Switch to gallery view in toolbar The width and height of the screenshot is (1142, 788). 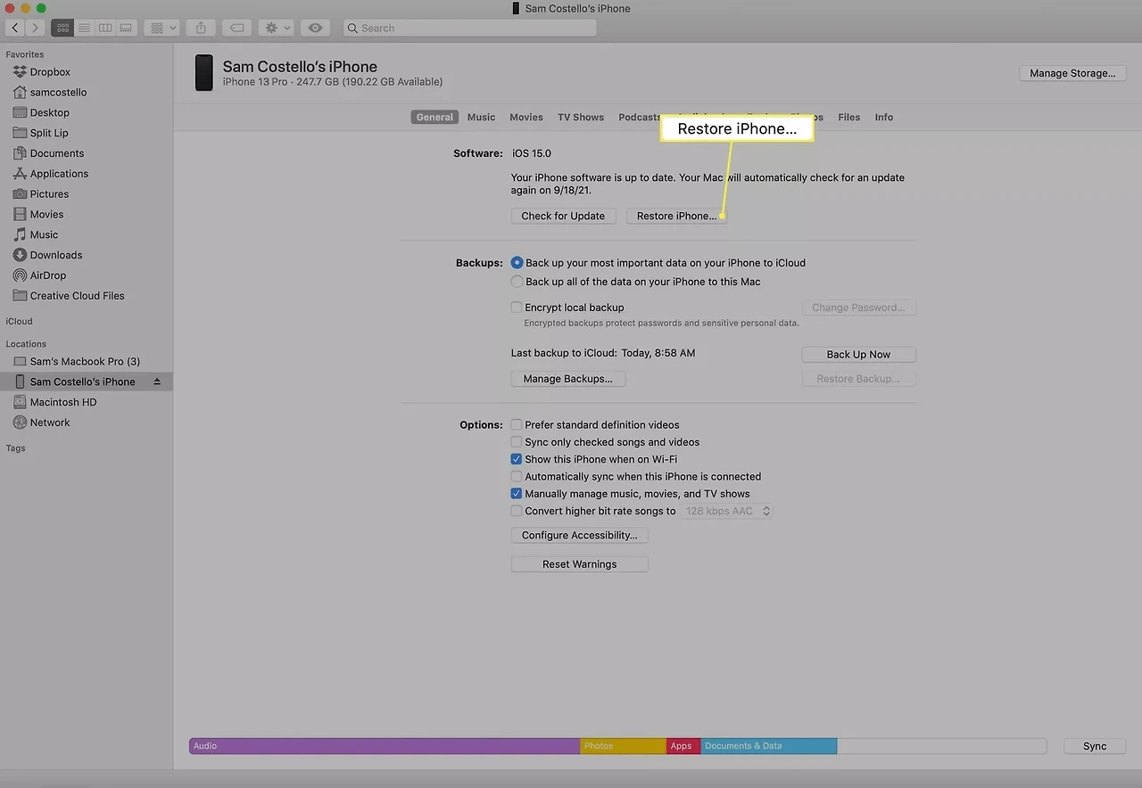127,28
